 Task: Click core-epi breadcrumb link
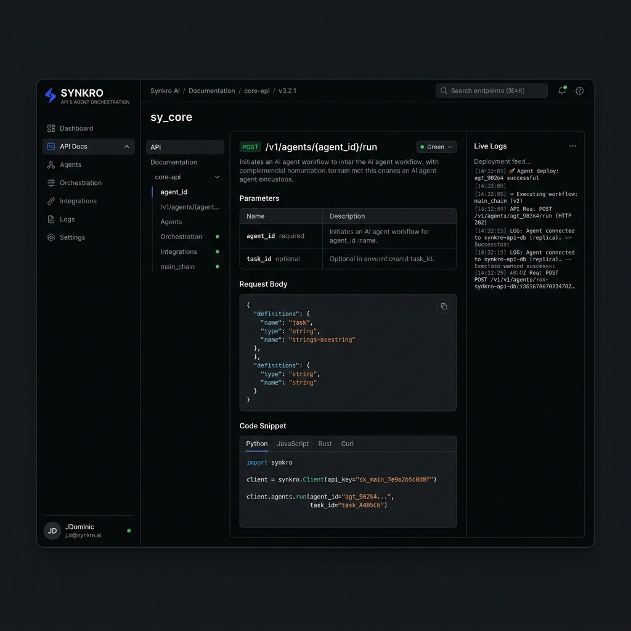point(257,91)
